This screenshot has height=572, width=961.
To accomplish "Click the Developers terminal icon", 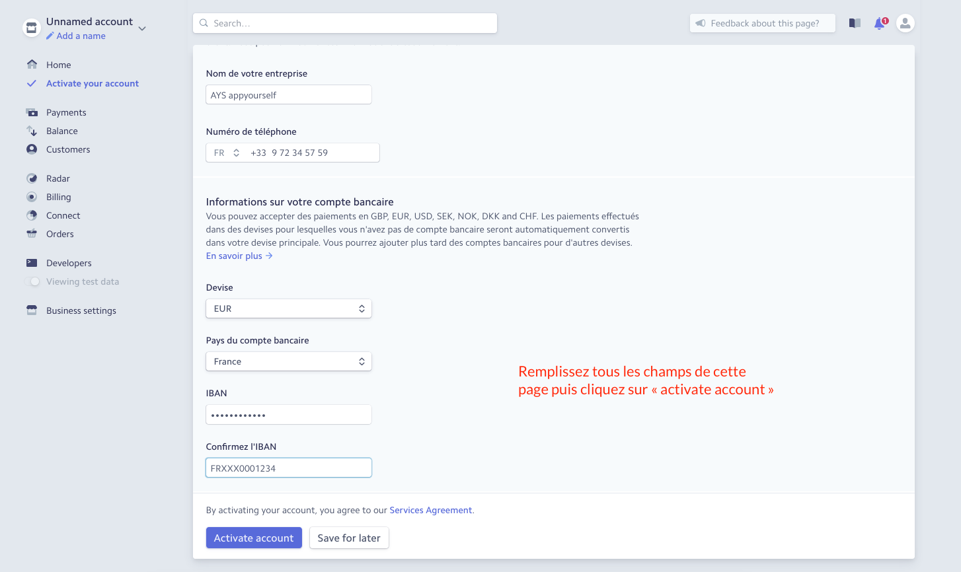I will (x=32, y=263).
